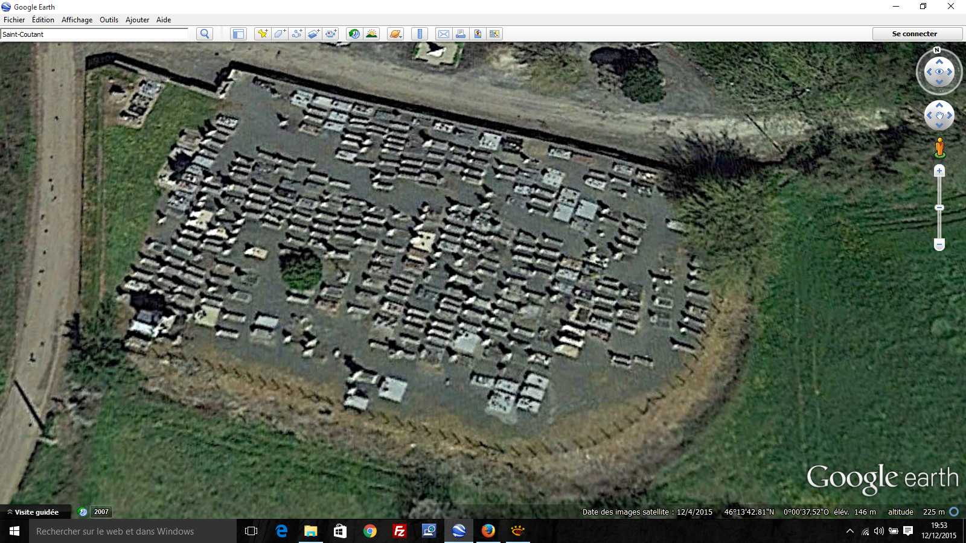Image resolution: width=966 pixels, height=543 pixels.
Task: Add a polygon tool
Action: click(280, 34)
